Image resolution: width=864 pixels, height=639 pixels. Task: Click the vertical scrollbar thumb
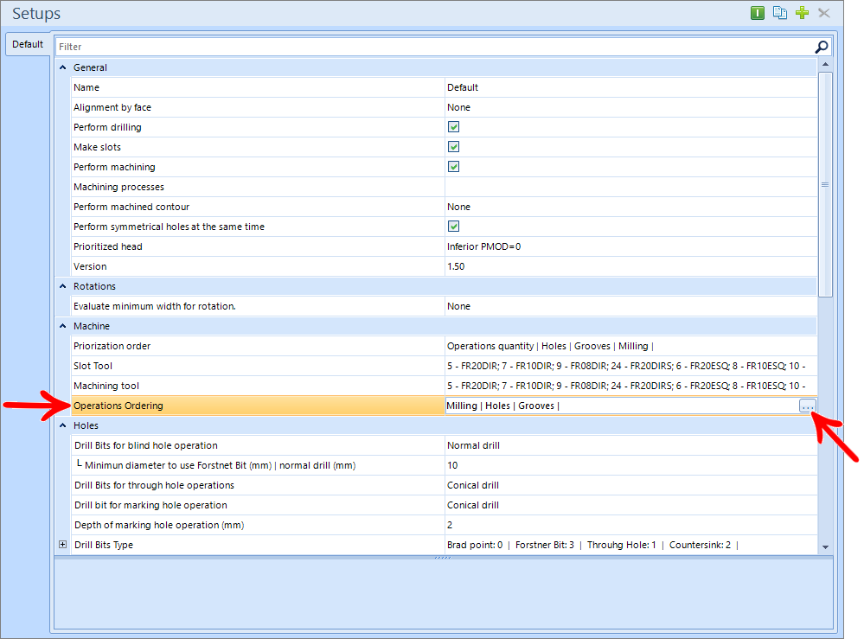point(825,184)
